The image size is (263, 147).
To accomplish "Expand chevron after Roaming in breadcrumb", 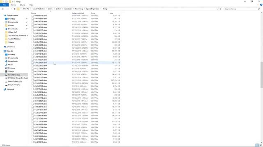I will click(84, 9).
